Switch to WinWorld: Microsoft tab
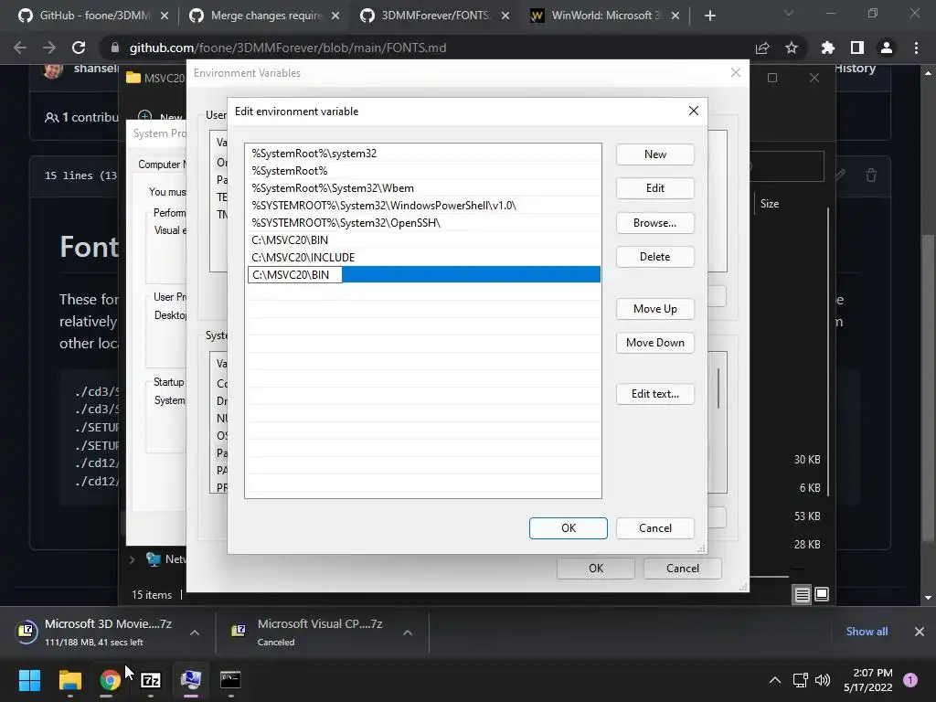 click(x=603, y=16)
